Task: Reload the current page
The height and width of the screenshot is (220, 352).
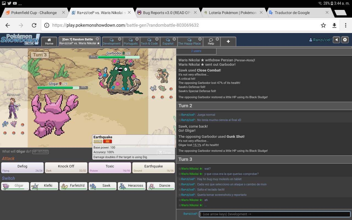Action: (x=34, y=25)
